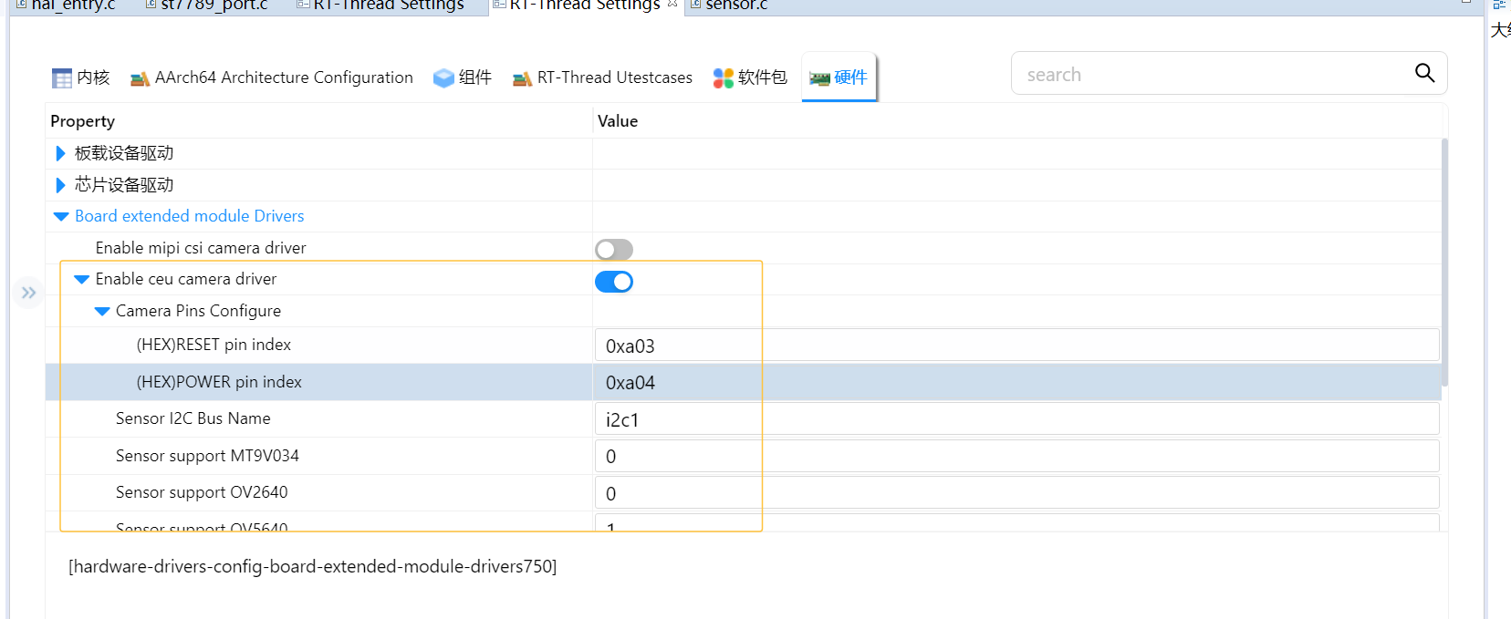The image size is (1511, 619).
Task: Collapse Camera Pins Configure node
Action: pyautogui.click(x=102, y=312)
